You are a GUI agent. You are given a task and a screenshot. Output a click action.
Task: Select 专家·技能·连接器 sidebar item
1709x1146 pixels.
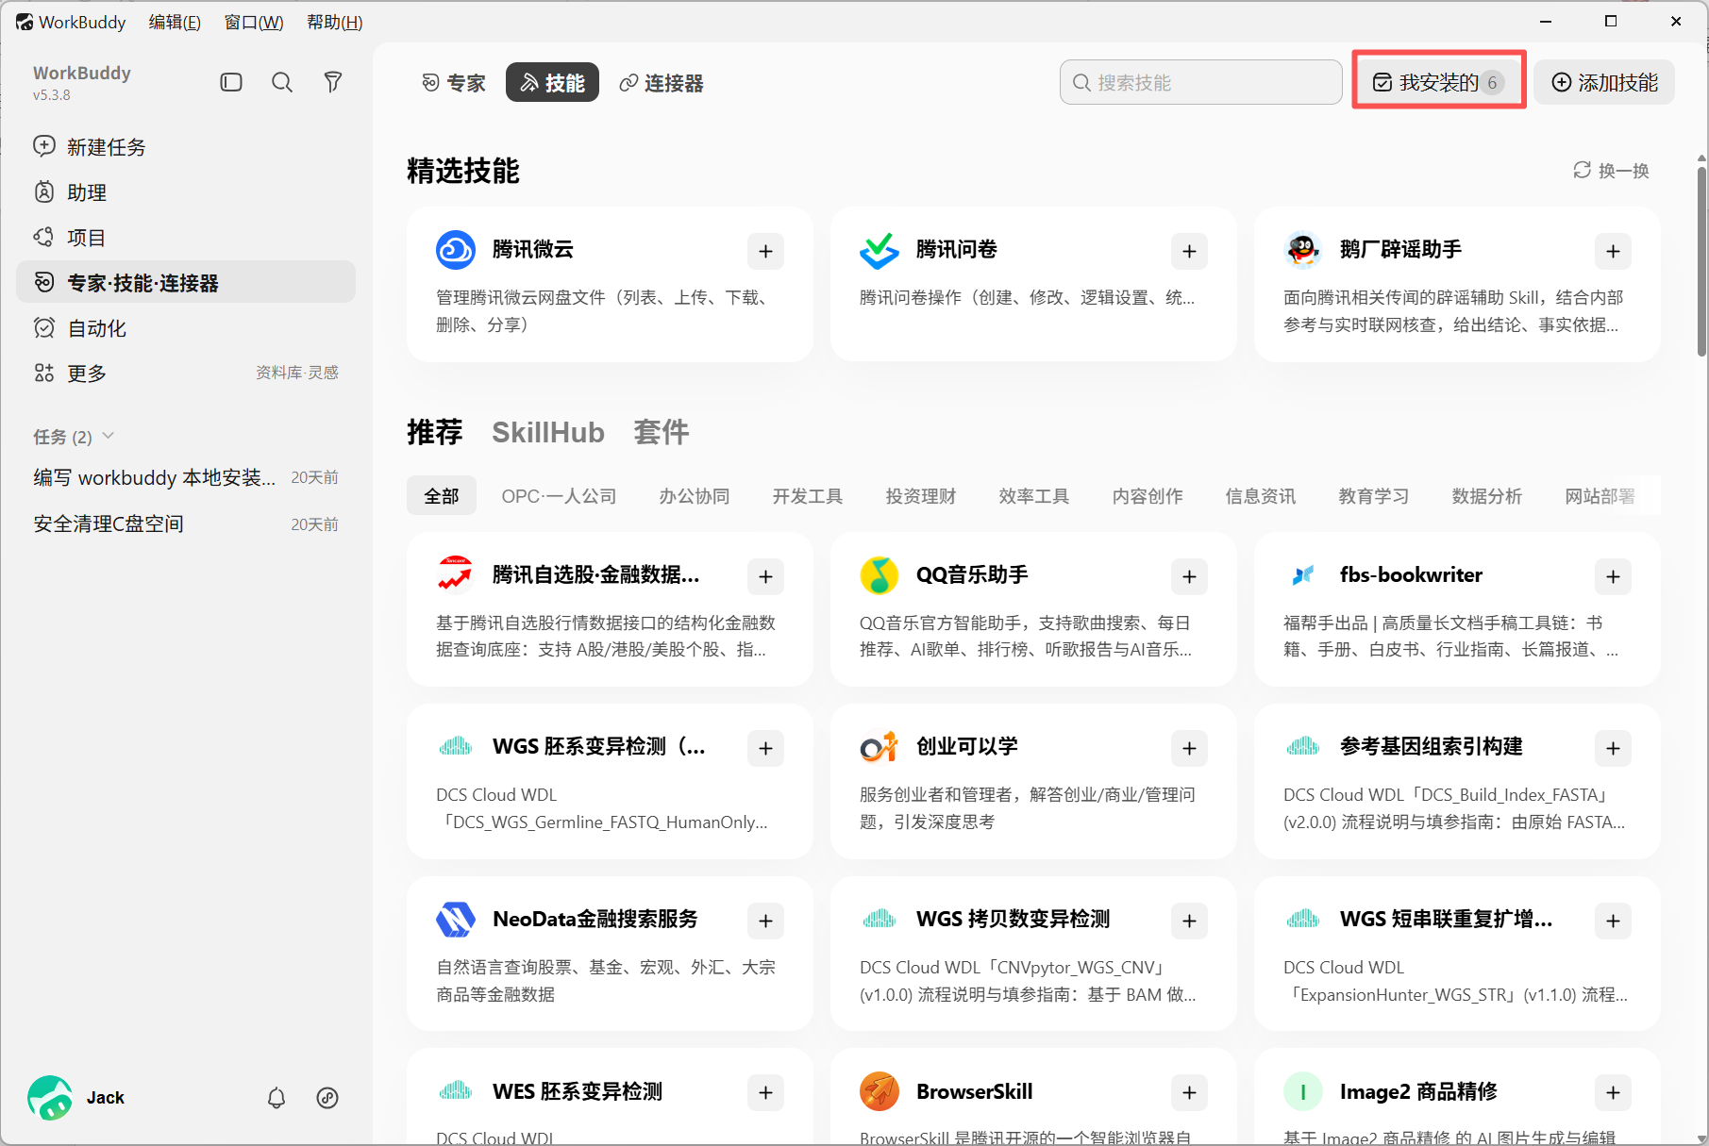186,283
